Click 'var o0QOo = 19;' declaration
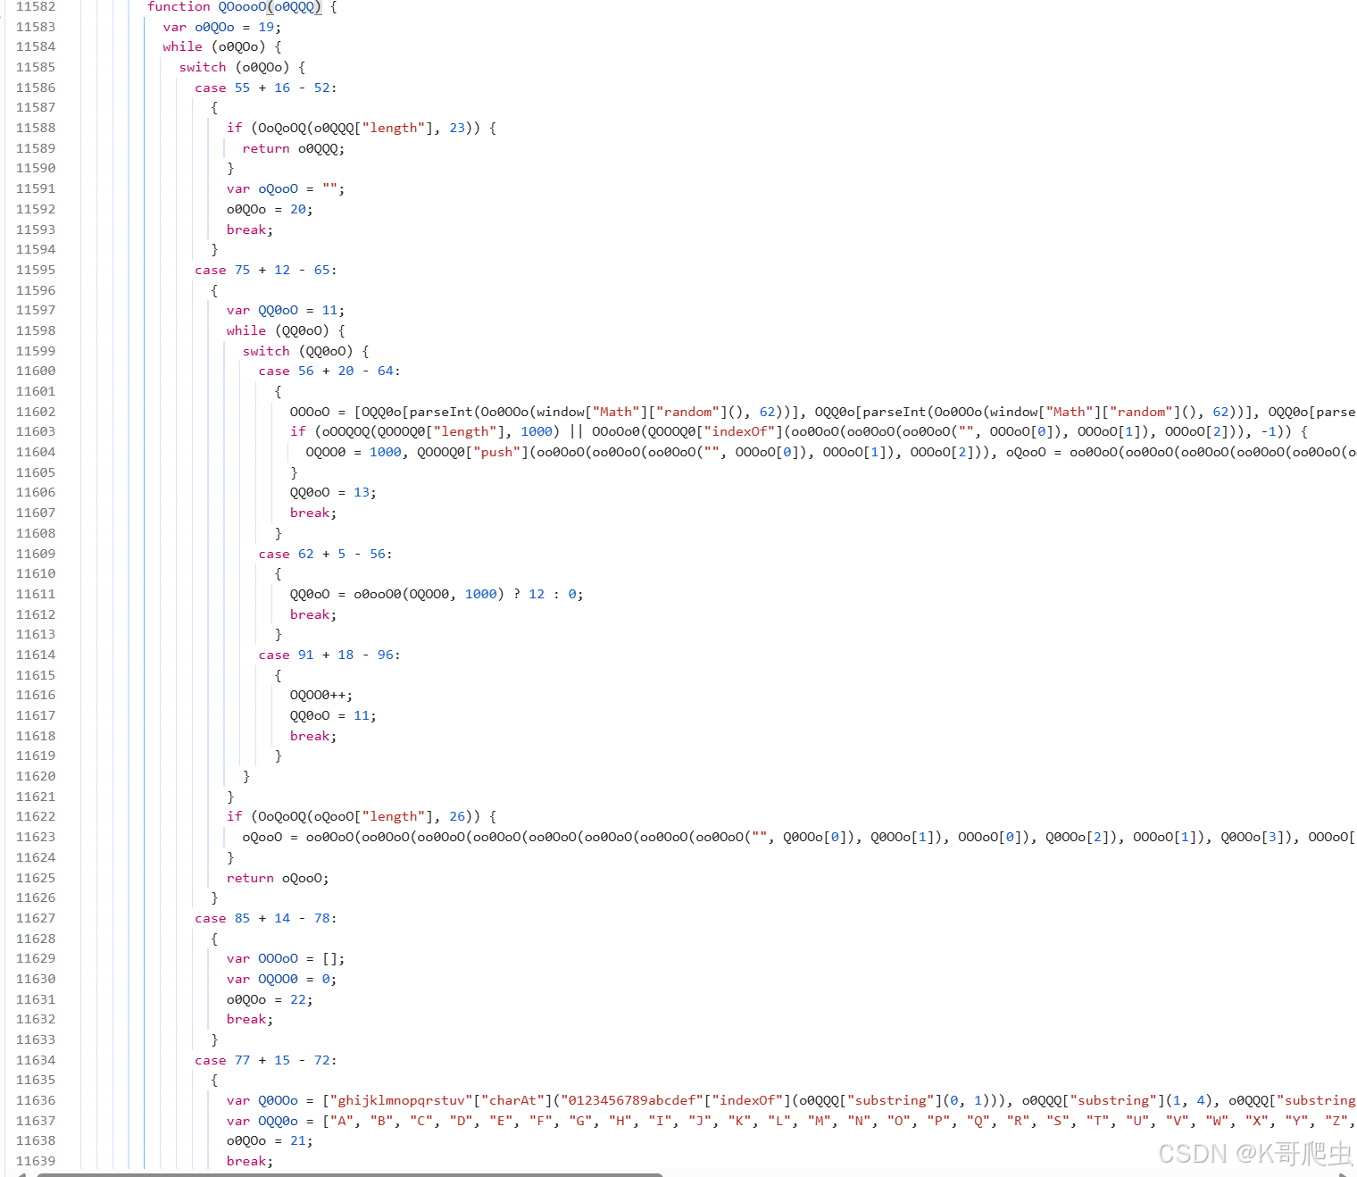The width and height of the screenshot is (1357, 1177). 221,27
